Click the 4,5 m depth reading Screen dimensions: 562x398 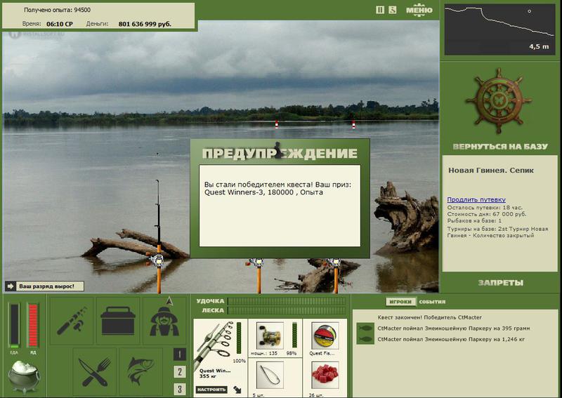[x=539, y=46]
